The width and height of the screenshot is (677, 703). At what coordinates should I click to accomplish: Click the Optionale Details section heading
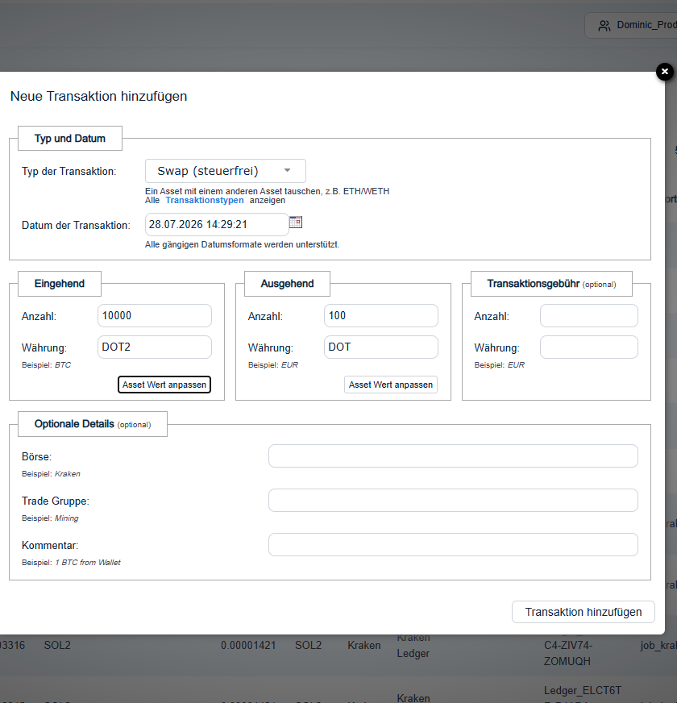tap(93, 424)
